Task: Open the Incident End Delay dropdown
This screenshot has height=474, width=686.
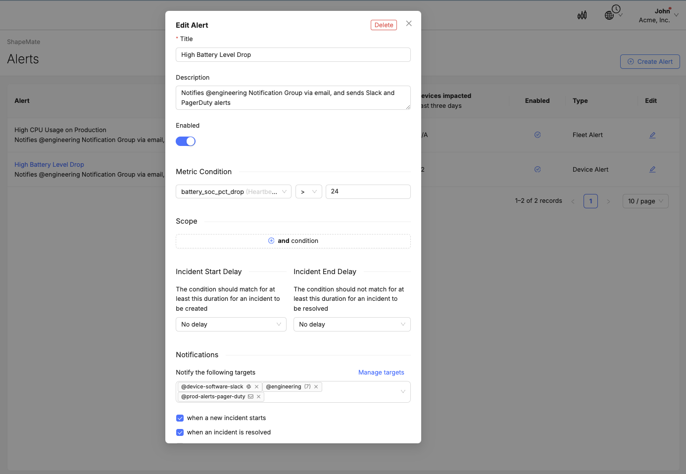Action: pos(352,325)
